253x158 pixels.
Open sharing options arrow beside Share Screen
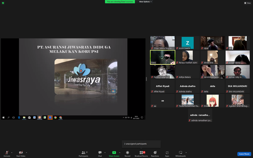[x=119, y=152]
